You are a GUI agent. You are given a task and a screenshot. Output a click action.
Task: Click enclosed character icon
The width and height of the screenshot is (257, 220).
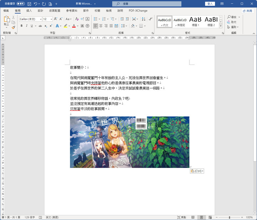[87, 26]
